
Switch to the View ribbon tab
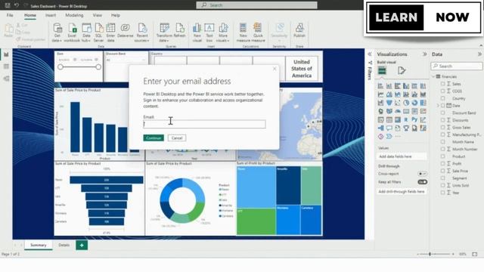tap(98, 15)
